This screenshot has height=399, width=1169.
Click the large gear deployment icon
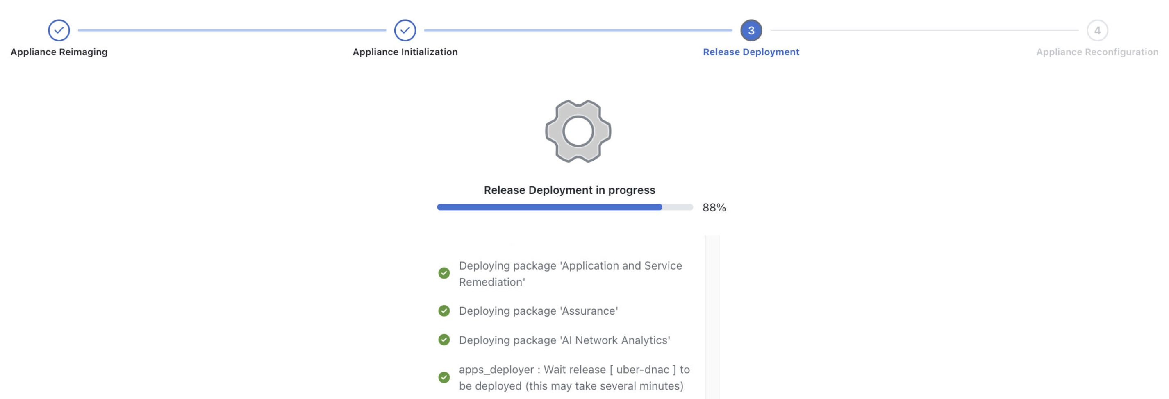[578, 131]
